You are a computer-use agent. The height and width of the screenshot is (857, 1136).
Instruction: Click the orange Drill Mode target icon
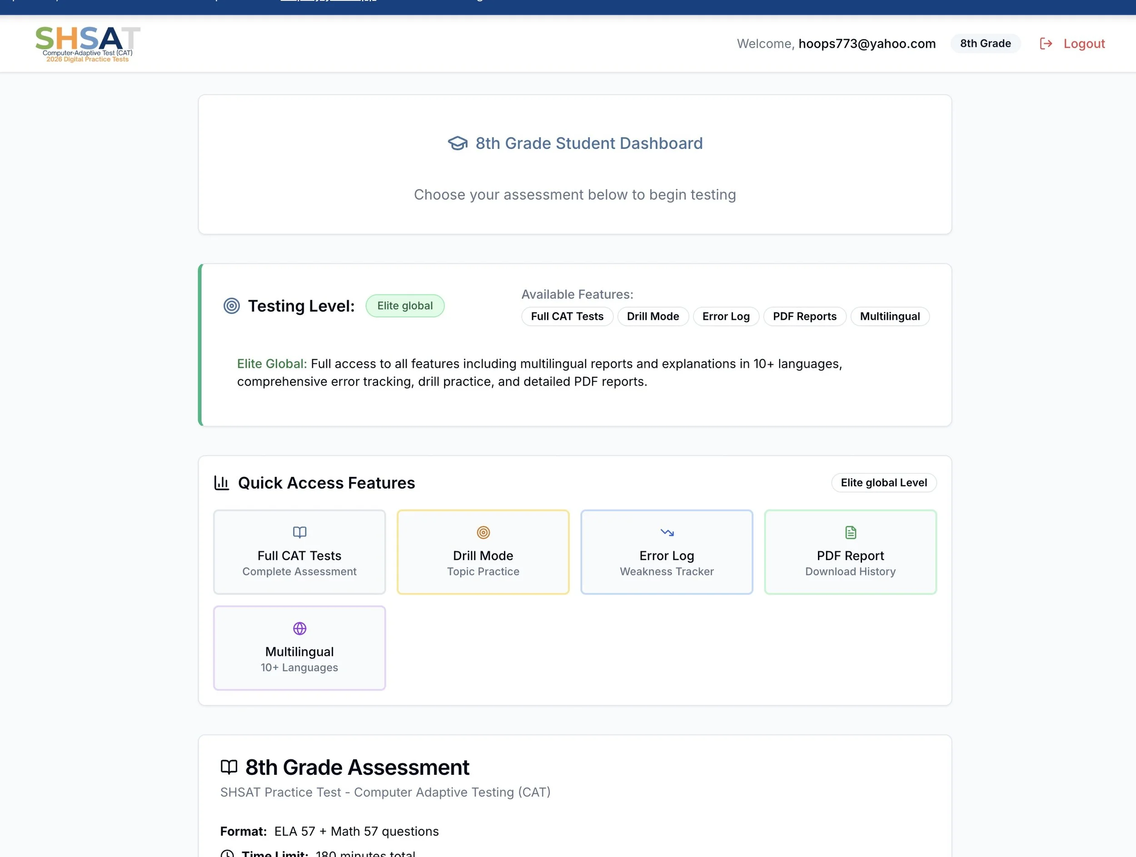(x=483, y=532)
